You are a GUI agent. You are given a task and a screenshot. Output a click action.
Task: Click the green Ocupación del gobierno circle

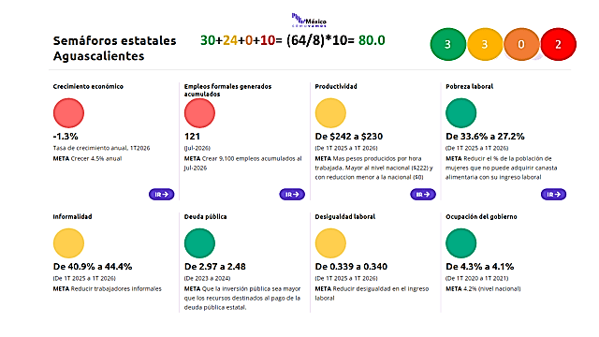(461, 243)
